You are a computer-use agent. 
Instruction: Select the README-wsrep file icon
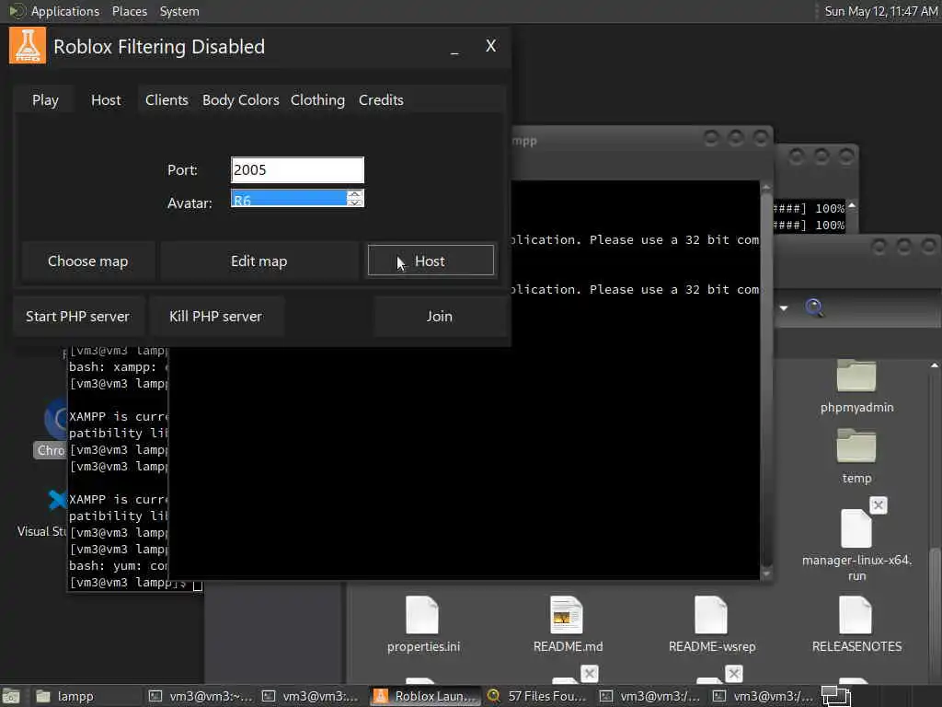[x=711, y=614]
